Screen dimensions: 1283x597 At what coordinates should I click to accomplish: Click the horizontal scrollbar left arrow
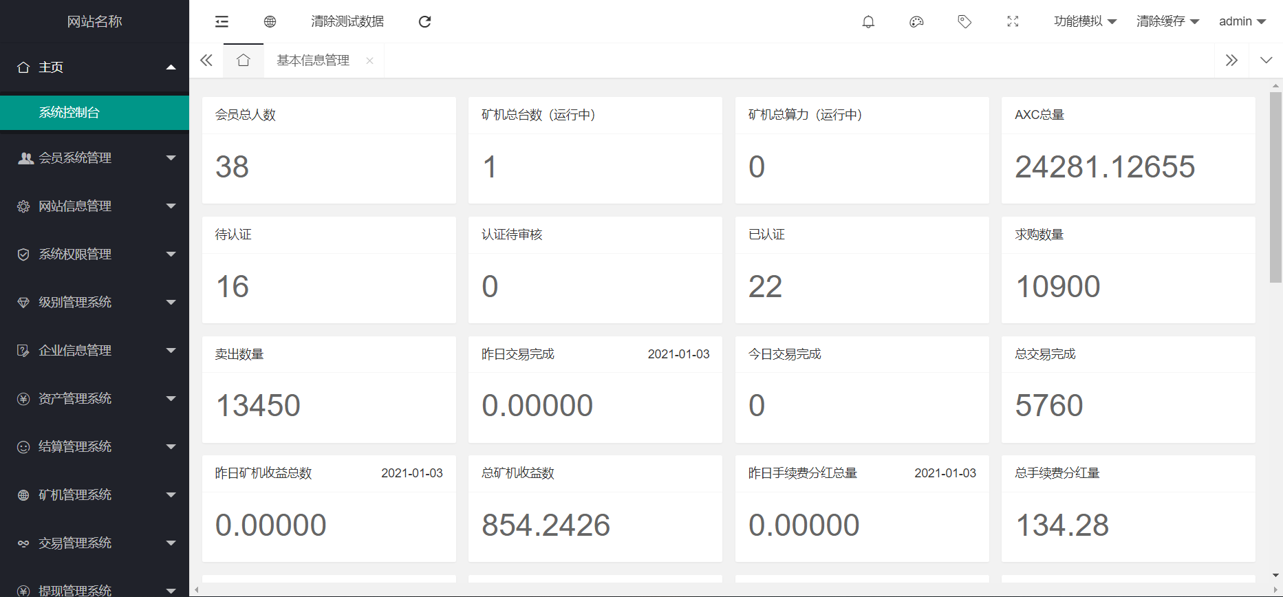tap(197, 589)
